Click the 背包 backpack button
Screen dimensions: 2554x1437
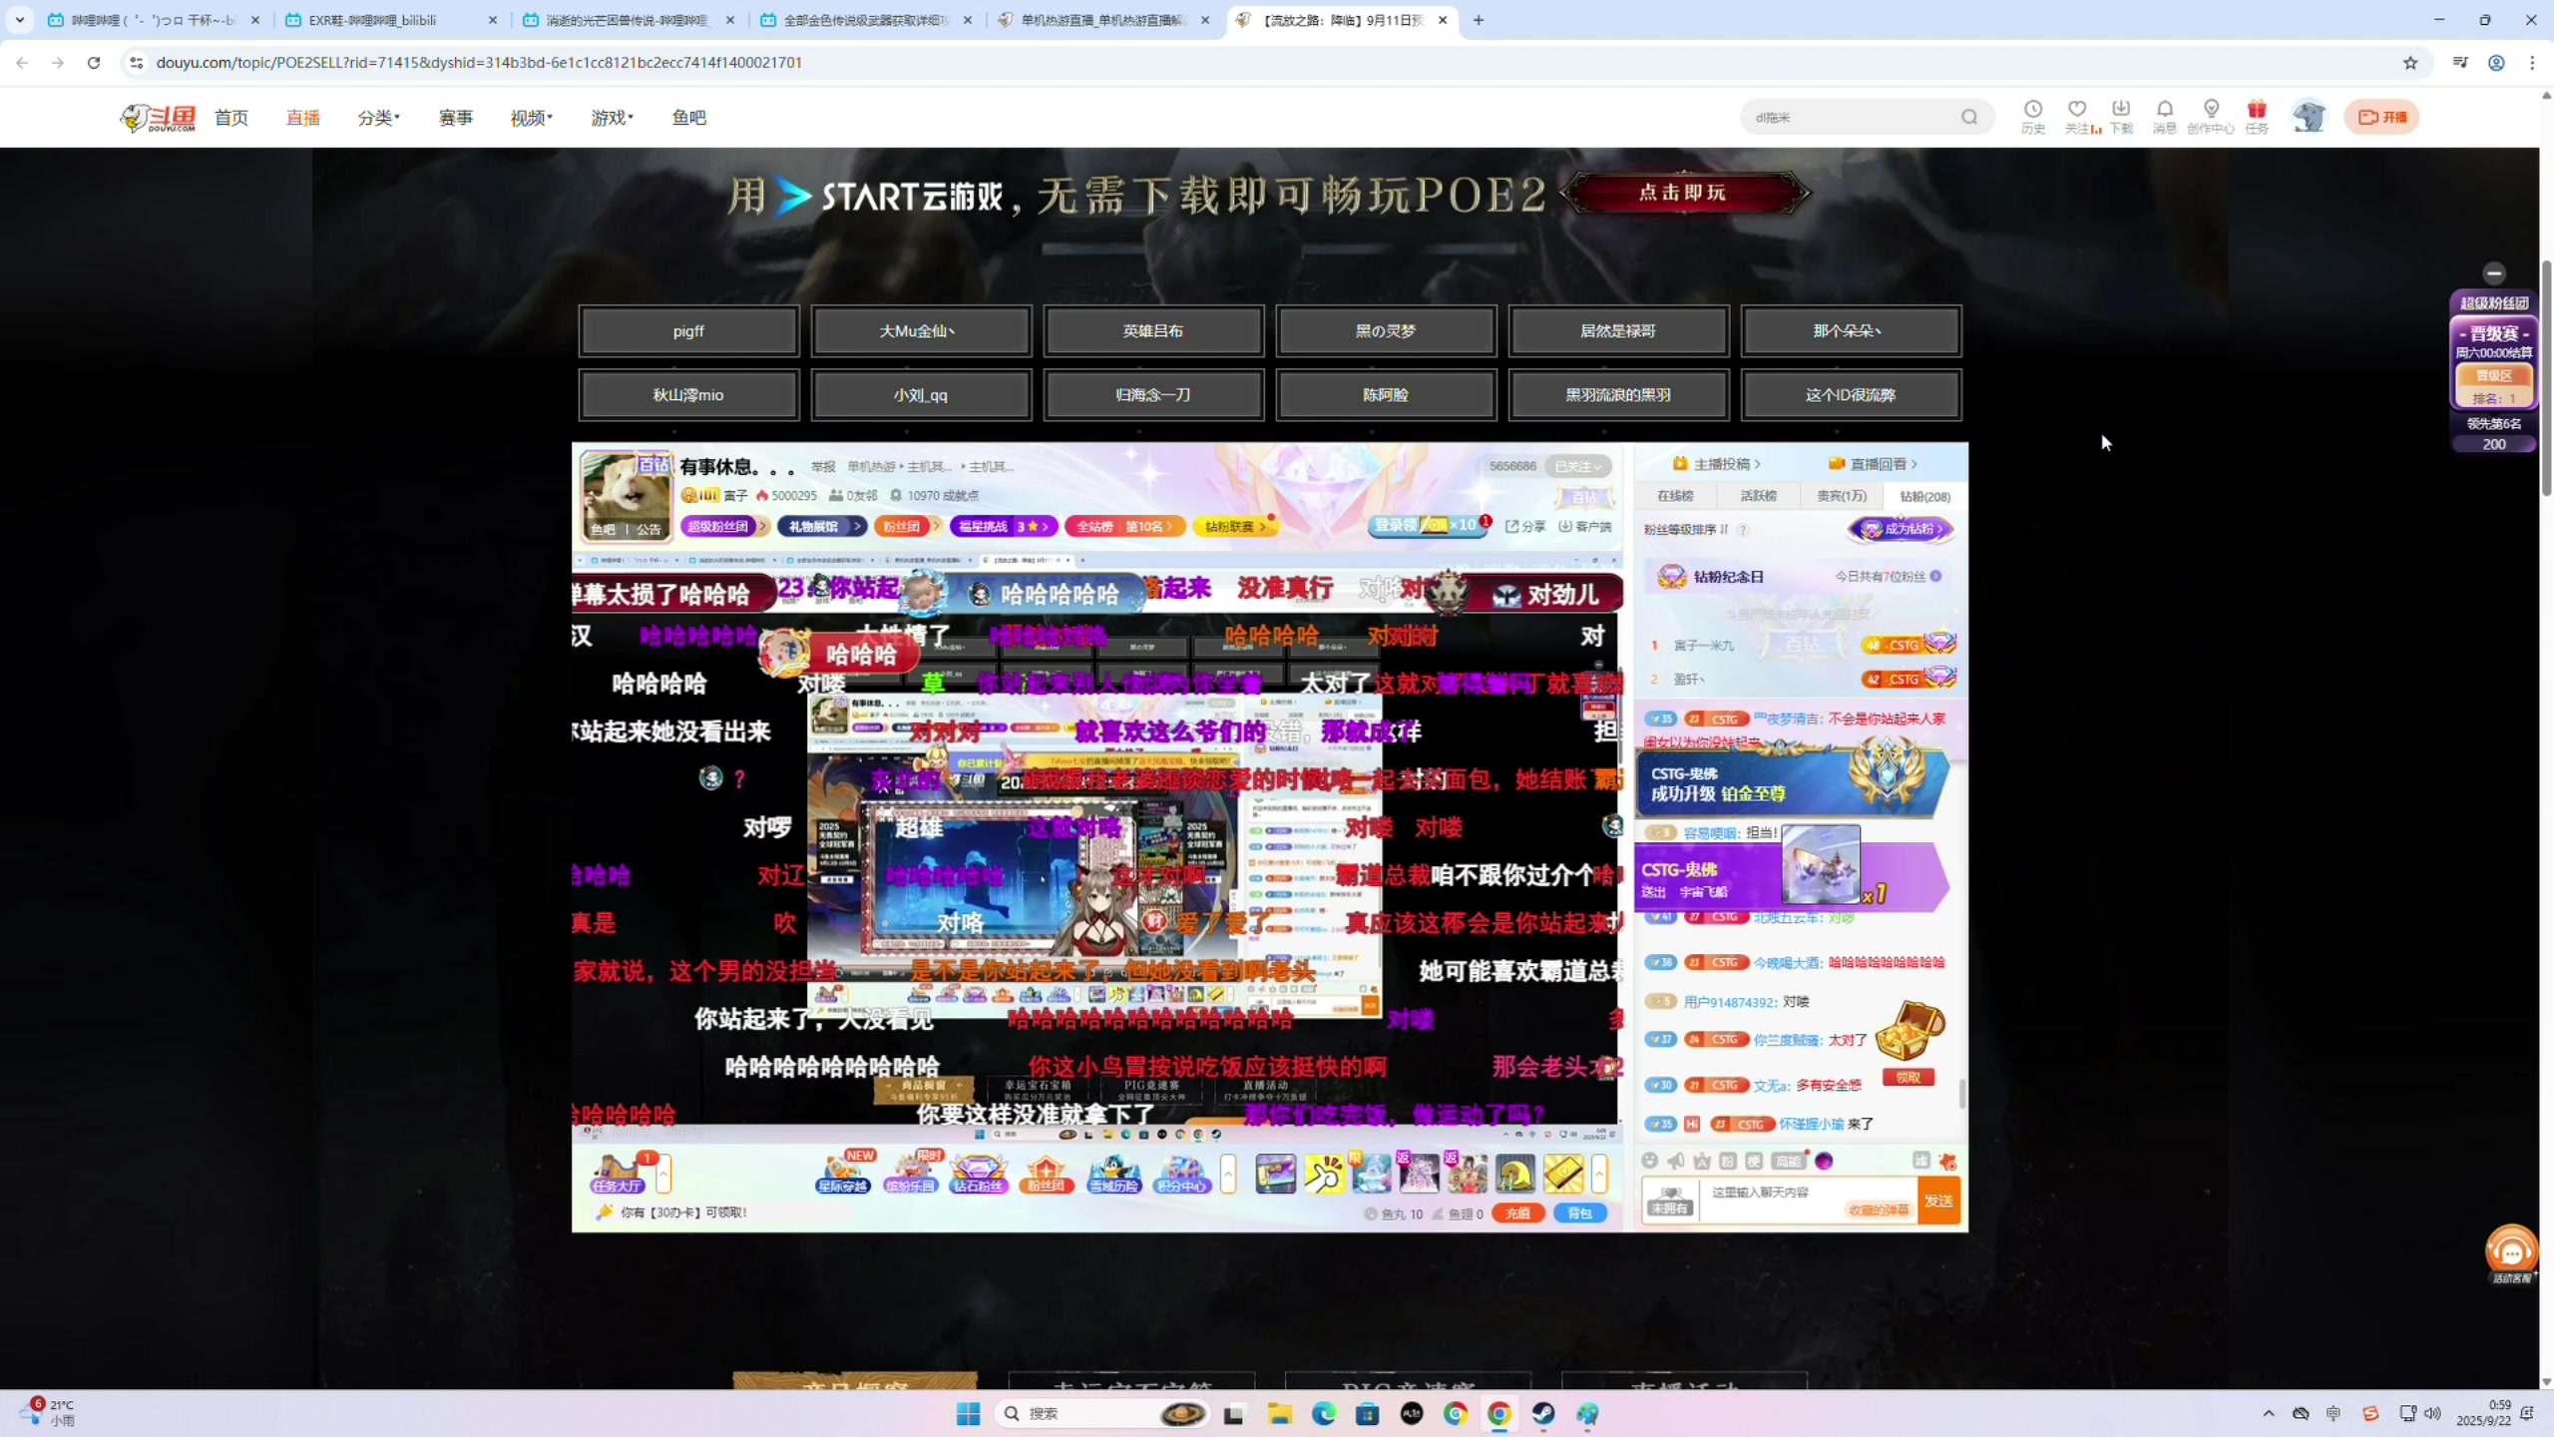1580,1213
